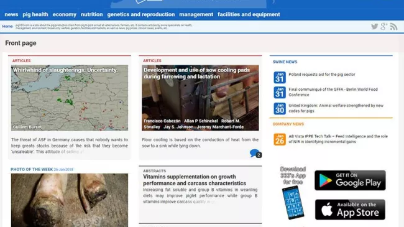Screen dimensions: 404x227
Task: Click the Available on the App Store badge
Action: (350, 210)
